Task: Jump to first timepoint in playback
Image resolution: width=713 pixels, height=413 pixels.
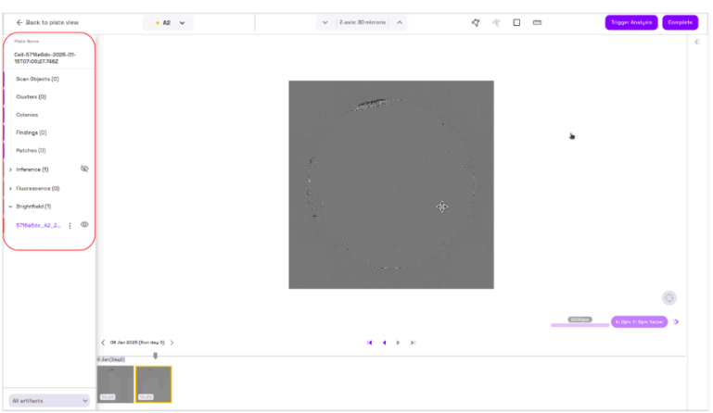Action: (369, 343)
